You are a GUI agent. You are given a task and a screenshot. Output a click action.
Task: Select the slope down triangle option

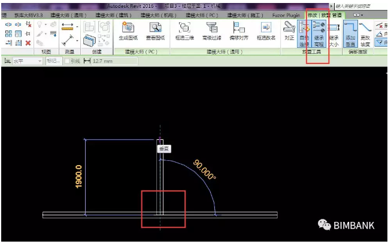click(381, 42)
